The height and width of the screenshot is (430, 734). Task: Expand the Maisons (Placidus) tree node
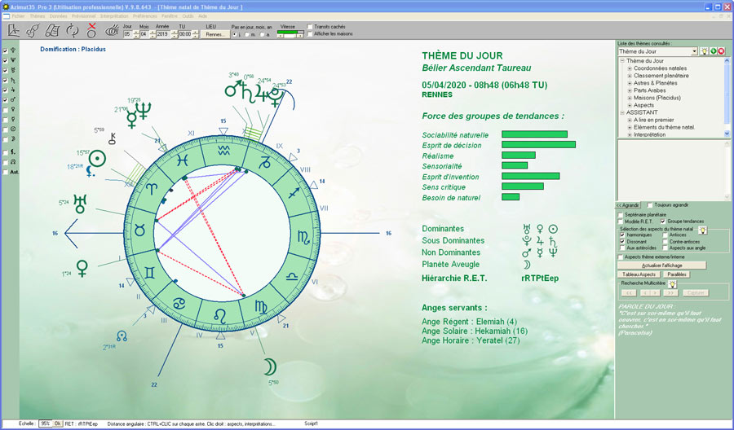pyautogui.click(x=630, y=97)
